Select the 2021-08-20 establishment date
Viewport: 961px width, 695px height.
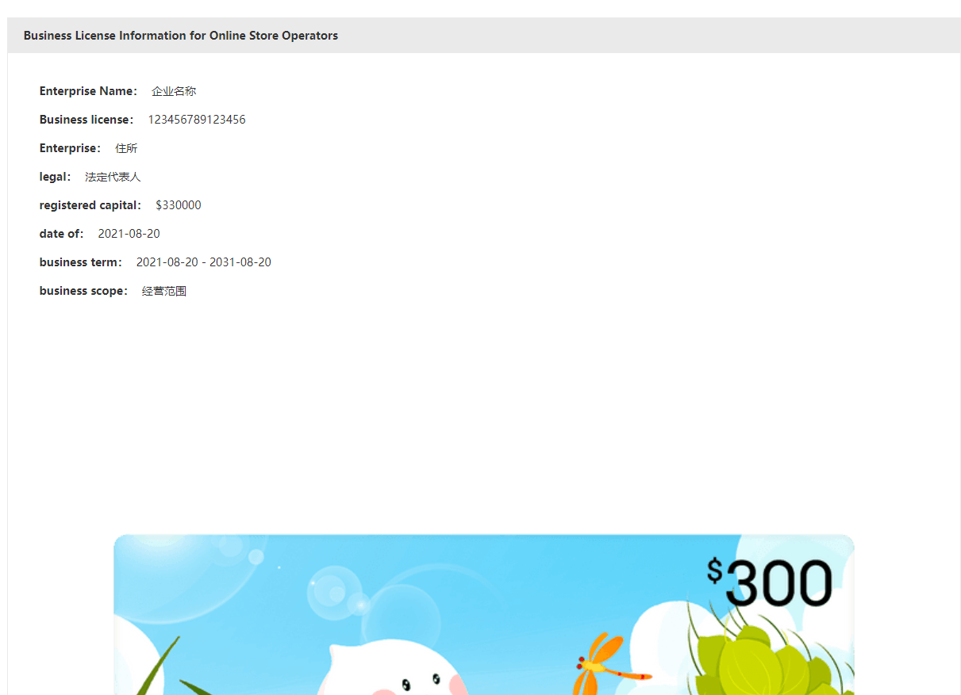click(x=129, y=234)
